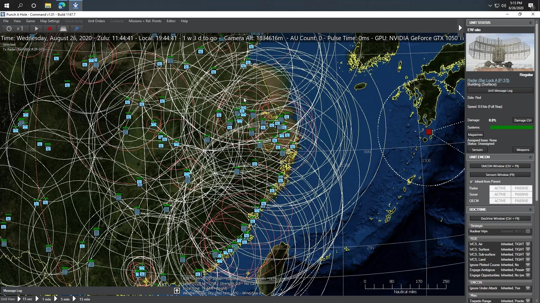Open the File menu
This screenshot has height=303, width=540.
pyautogui.click(x=6, y=21)
